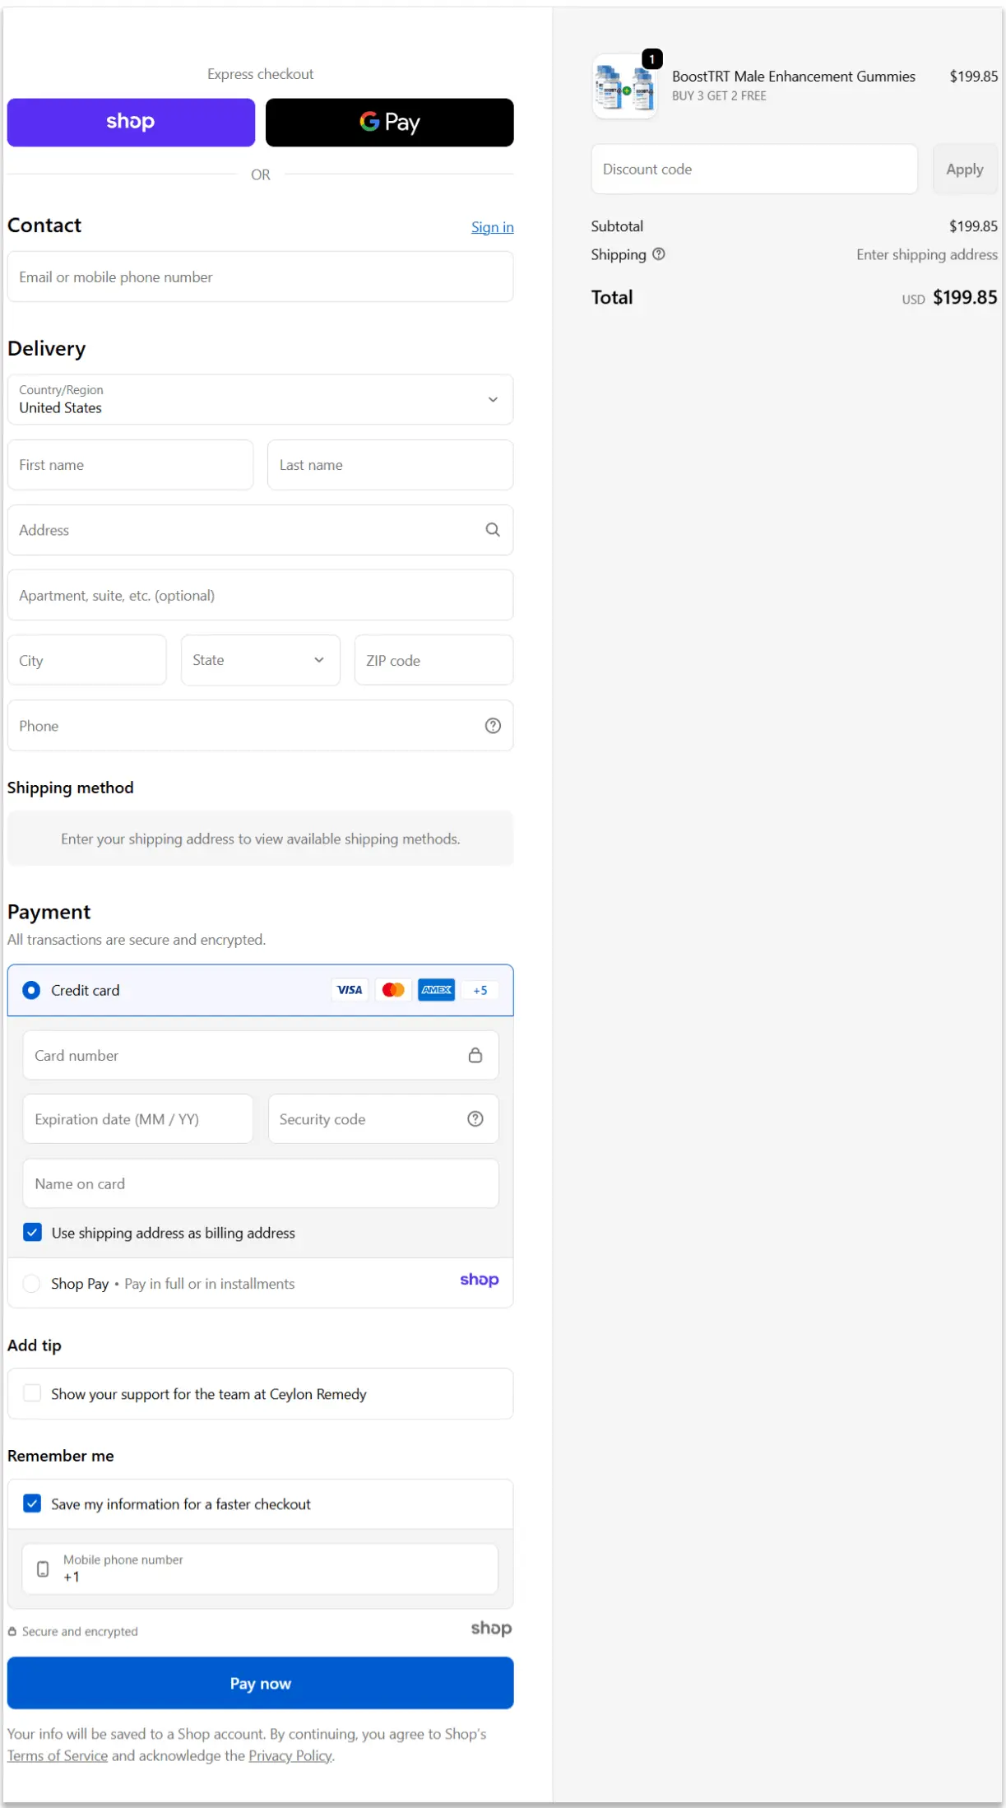The image size is (1006, 1808).
Task: Uncheck Save my information for faster checkout
Action: (x=32, y=1504)
